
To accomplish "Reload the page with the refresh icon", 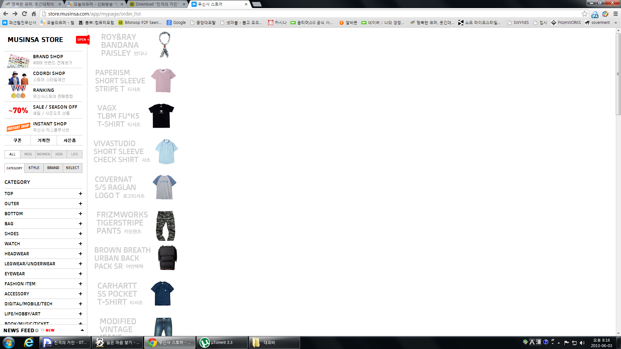I will point(24,14).
